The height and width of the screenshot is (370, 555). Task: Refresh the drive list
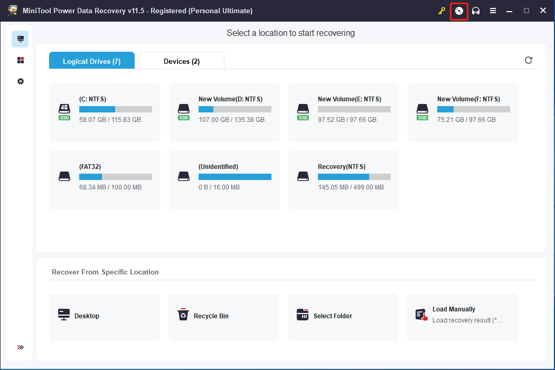tap(529, 60)
